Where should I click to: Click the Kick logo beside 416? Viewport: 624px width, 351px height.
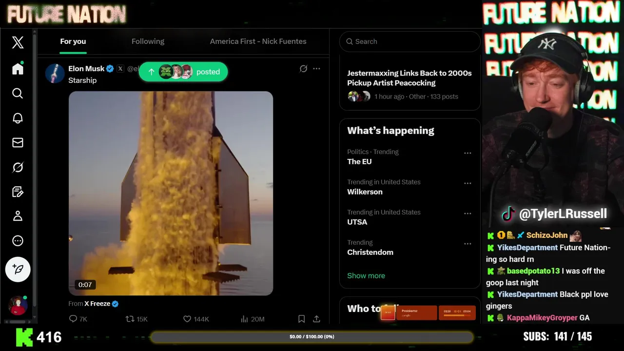(24, 337)
